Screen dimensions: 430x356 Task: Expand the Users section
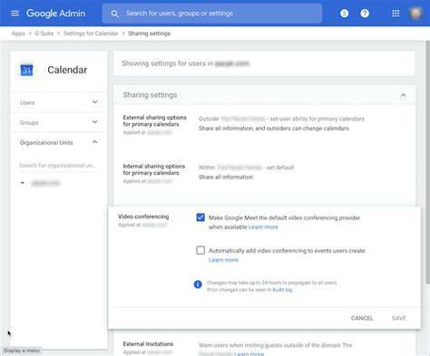59,102
